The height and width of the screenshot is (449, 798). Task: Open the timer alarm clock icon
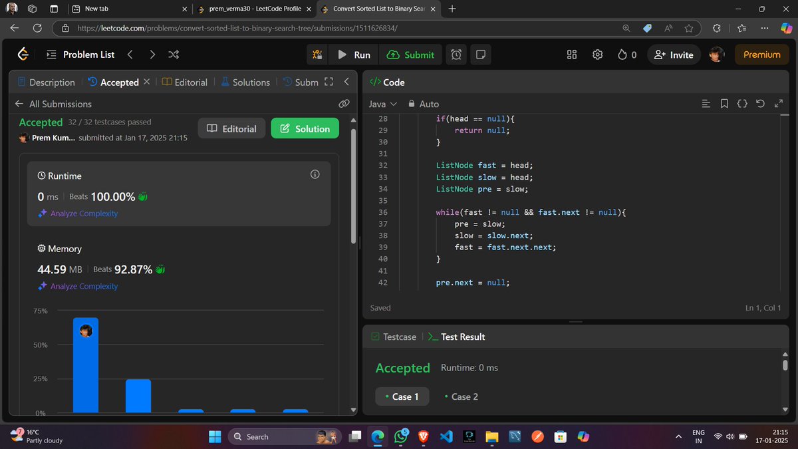(456, 55)
